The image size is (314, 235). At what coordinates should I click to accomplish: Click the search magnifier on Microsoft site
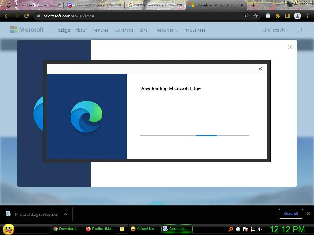(x=300, y=30)
